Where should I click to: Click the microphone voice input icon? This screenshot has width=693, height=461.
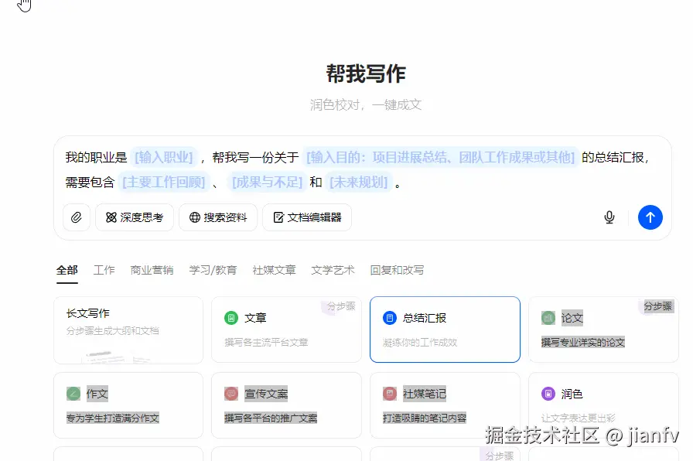(x=609, y=217)
